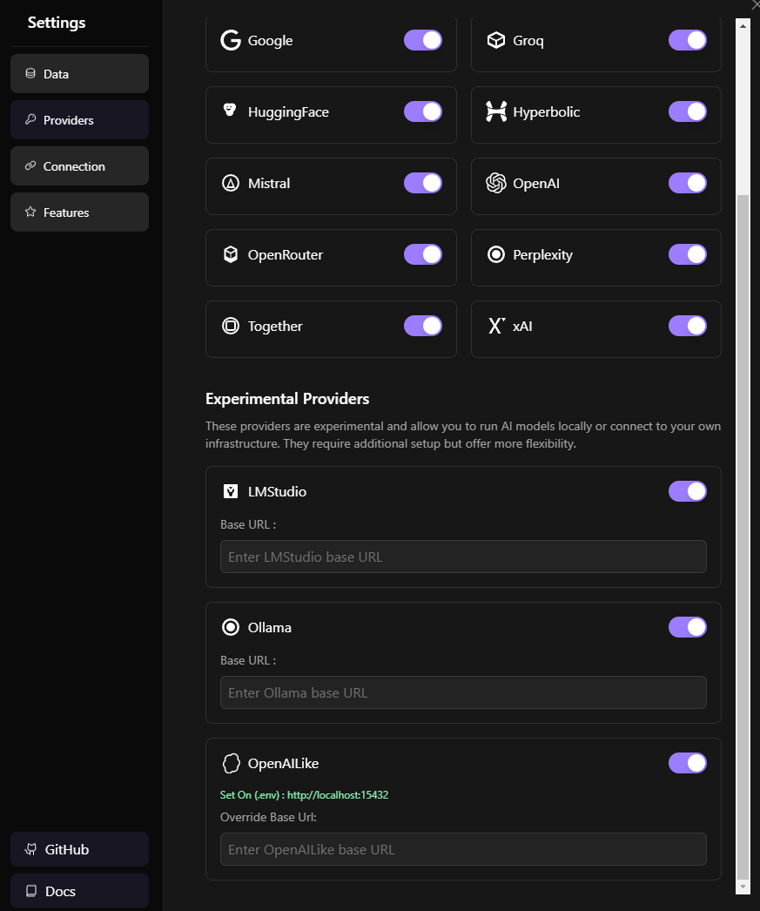Click the Hyperbolic logo icon
Screen dimensions: 760x911
click(x=496, y=111)
